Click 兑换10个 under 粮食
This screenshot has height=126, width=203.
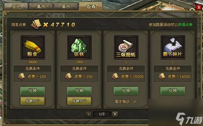point(32,101)
